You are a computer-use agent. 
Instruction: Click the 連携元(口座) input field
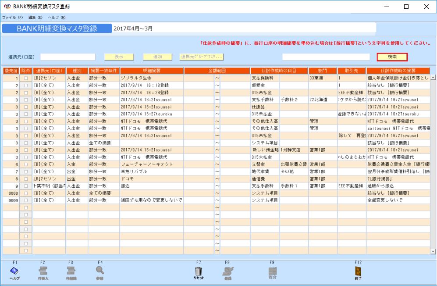pos(68,57)
